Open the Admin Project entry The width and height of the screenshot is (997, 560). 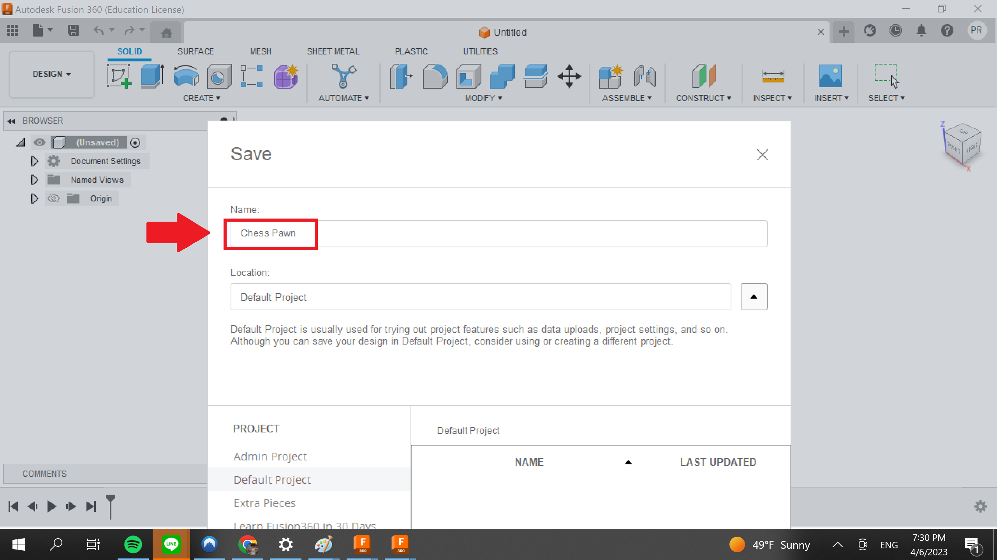point(270,456)
